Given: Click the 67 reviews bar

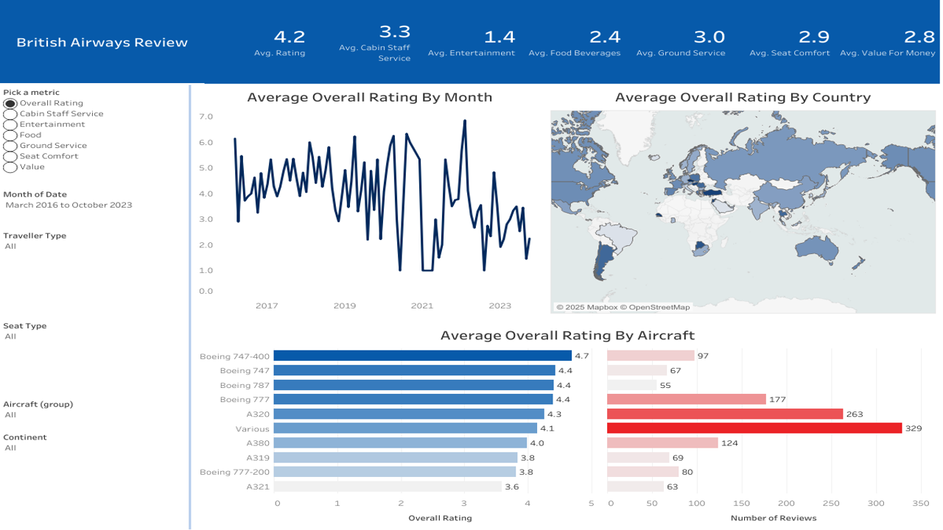Looking at the screenshot, I should tap(637, 370).
